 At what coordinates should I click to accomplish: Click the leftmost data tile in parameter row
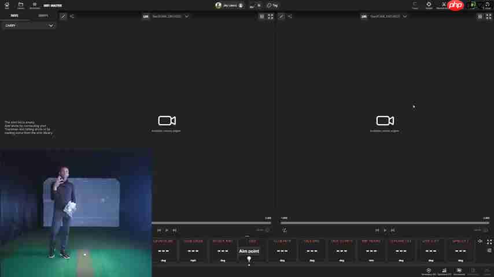click(164, 251)
